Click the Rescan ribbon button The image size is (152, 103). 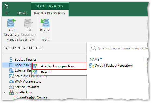click(45, 25)
